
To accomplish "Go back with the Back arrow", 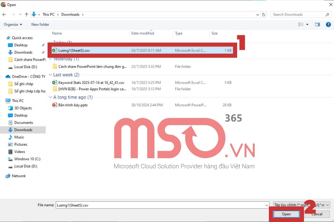I will click(4, 14).
